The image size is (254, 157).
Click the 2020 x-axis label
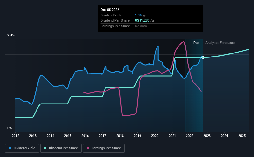(x=155, y=136)
